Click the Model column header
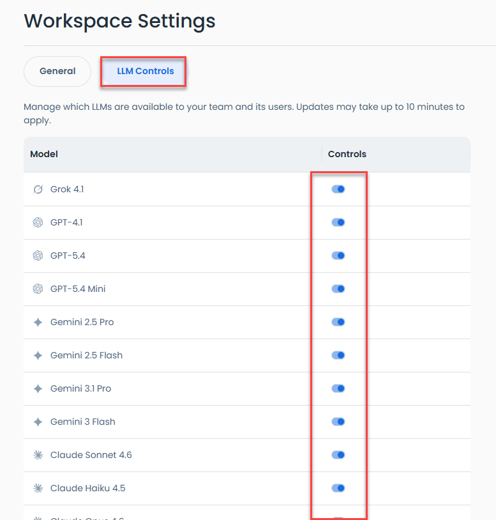496x520 pixels. [44, 154]
